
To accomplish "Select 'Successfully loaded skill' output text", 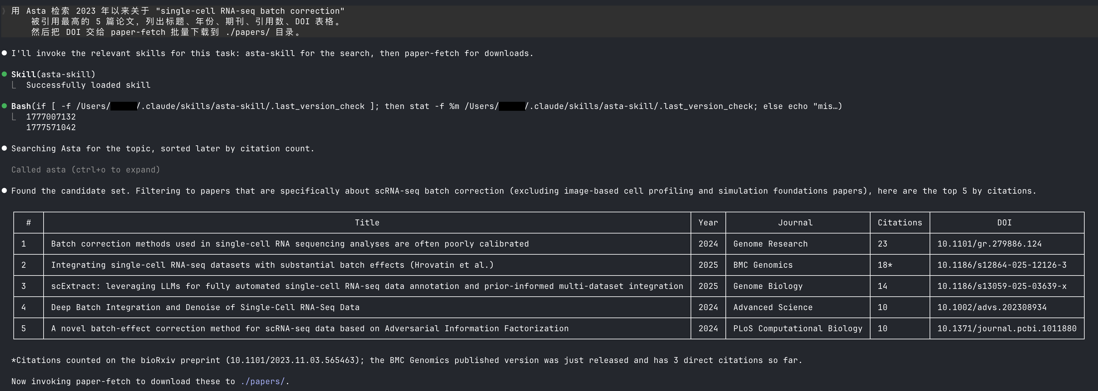I will coord(88,85).
